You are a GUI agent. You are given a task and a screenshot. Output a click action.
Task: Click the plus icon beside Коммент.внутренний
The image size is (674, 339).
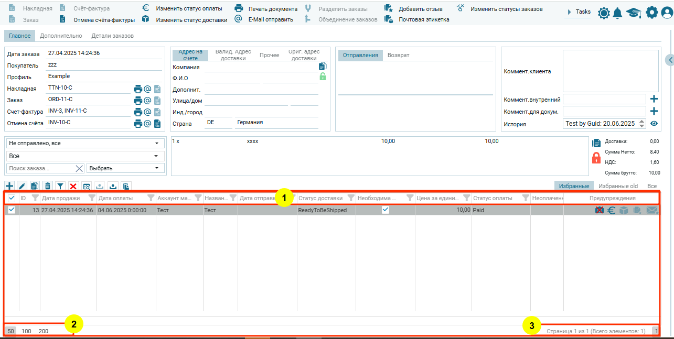[x=654, y=99]
